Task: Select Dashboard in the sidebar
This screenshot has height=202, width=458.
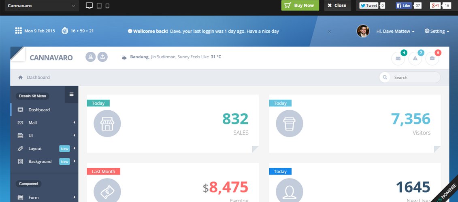Action: [39, 110]
